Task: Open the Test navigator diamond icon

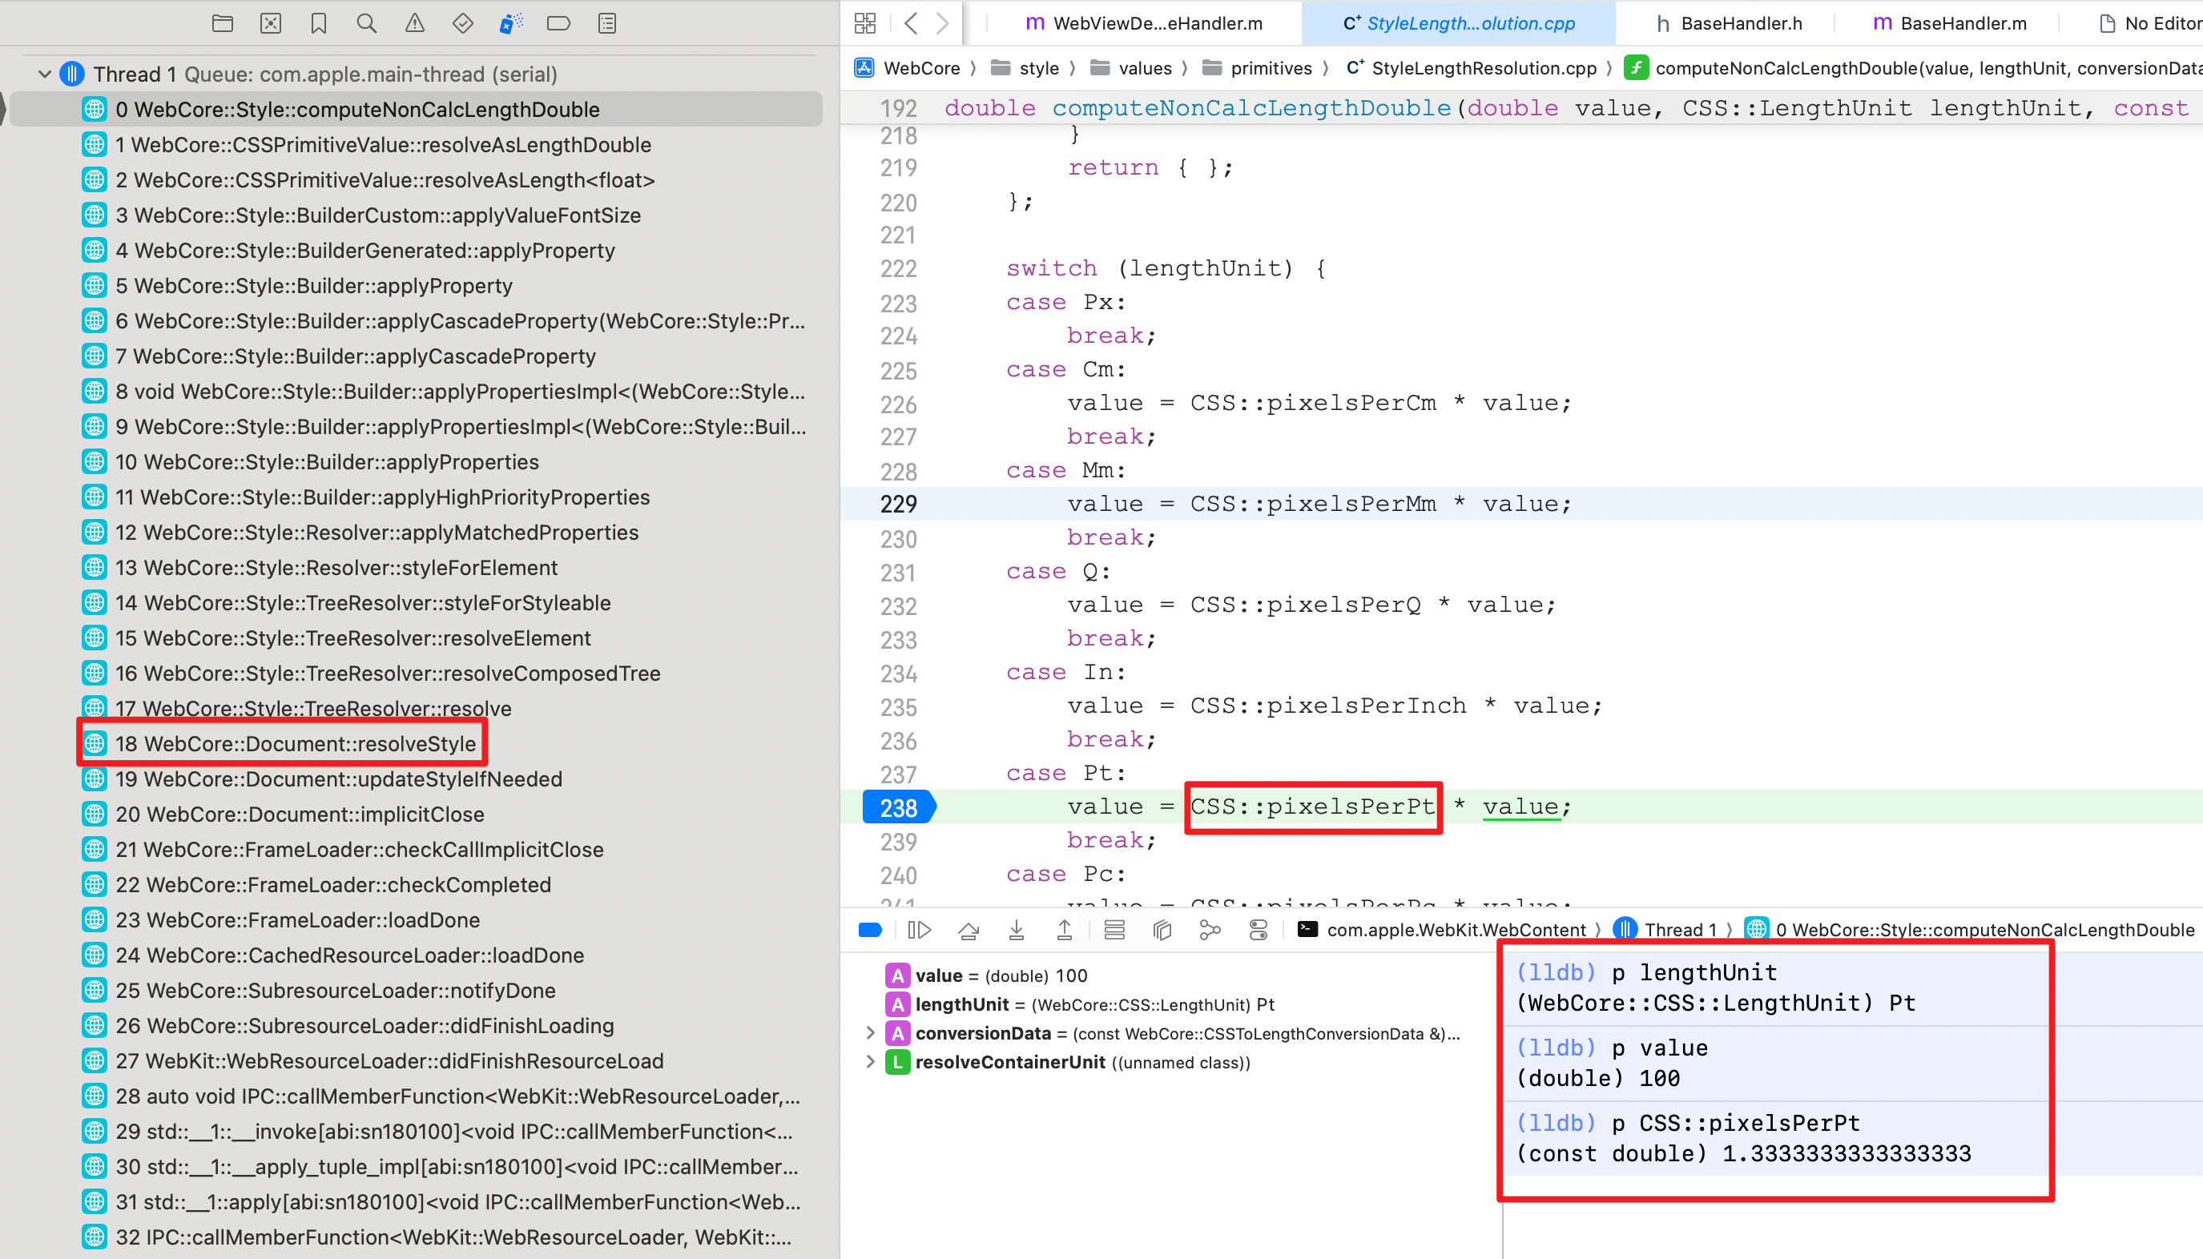Action: (463, 23)
